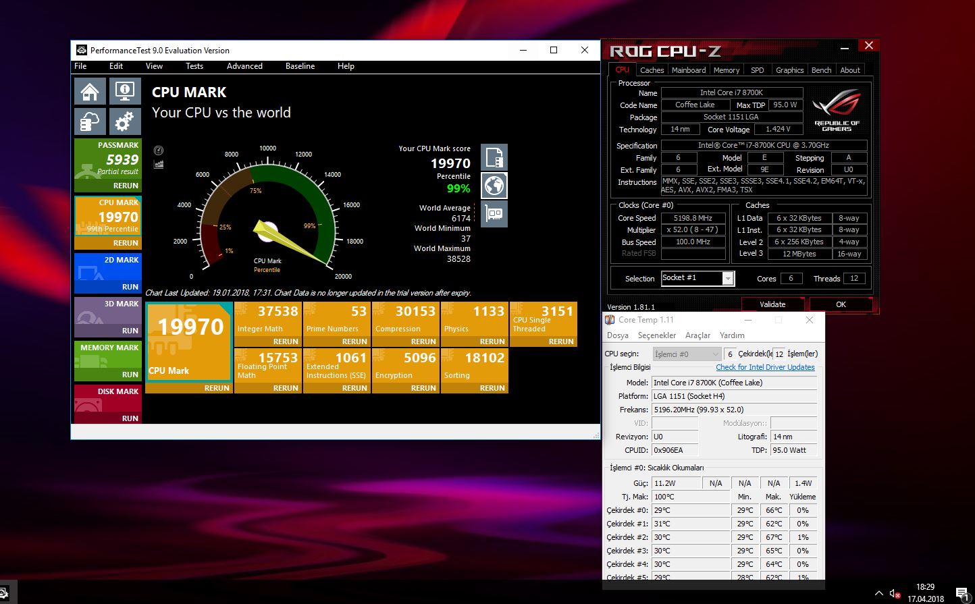Viewport: 975px width, 604px height.
Task: Open the notification center icon in taskbar
Action: 962,593
